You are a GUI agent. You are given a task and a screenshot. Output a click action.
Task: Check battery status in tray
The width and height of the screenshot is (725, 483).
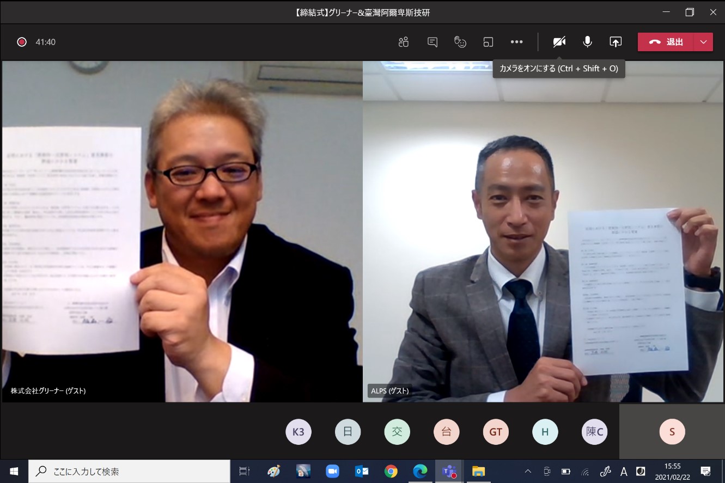[566, 471]
